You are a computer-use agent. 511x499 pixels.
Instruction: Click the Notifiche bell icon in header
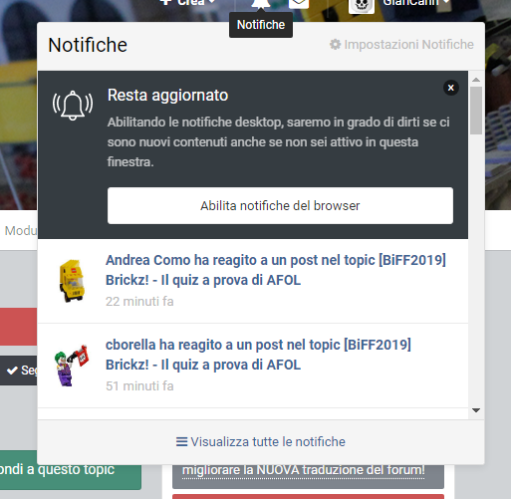tap(261, 3)
